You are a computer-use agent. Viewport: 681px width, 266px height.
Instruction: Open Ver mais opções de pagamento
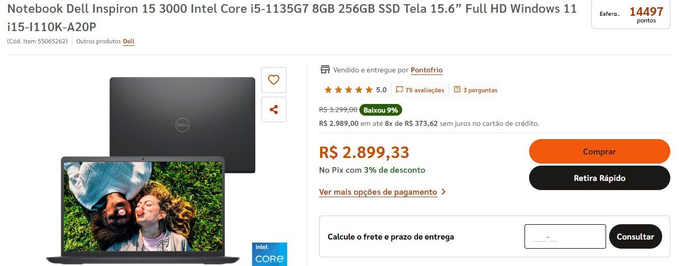[378, 192]
